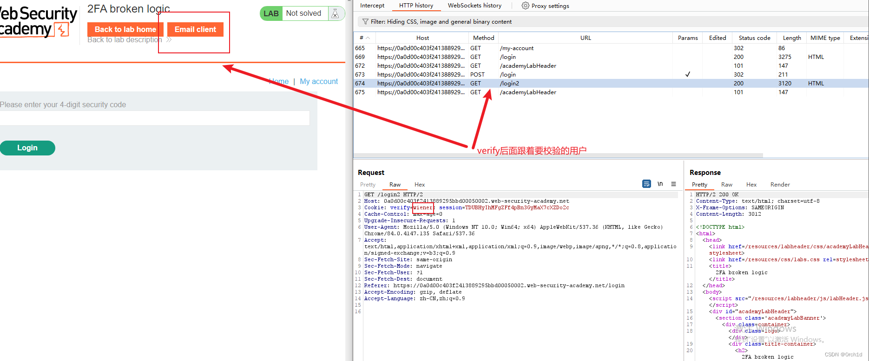This screenshot has height=361, width=869.
Task: Open the request options hamburger menu
Action: pos(673,184)
